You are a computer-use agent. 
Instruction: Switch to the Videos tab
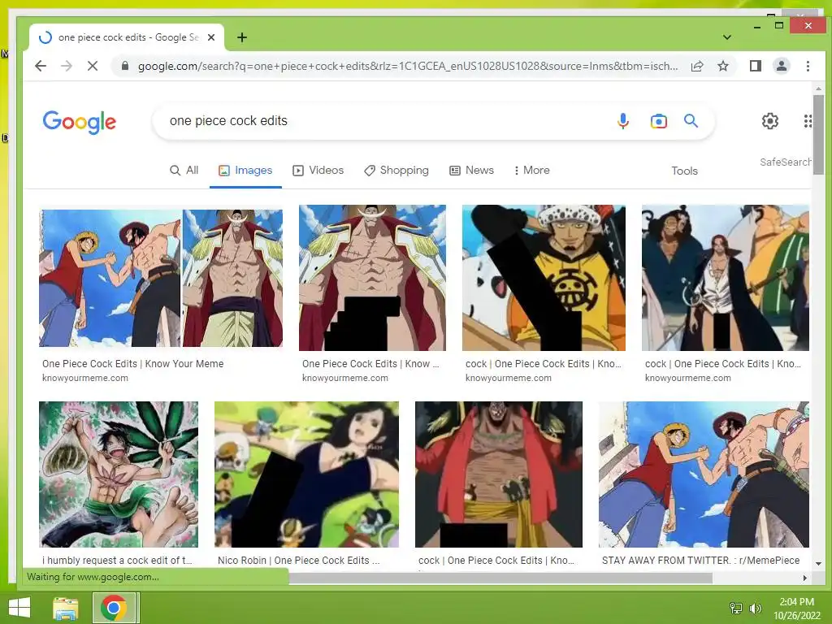(318, 171)
